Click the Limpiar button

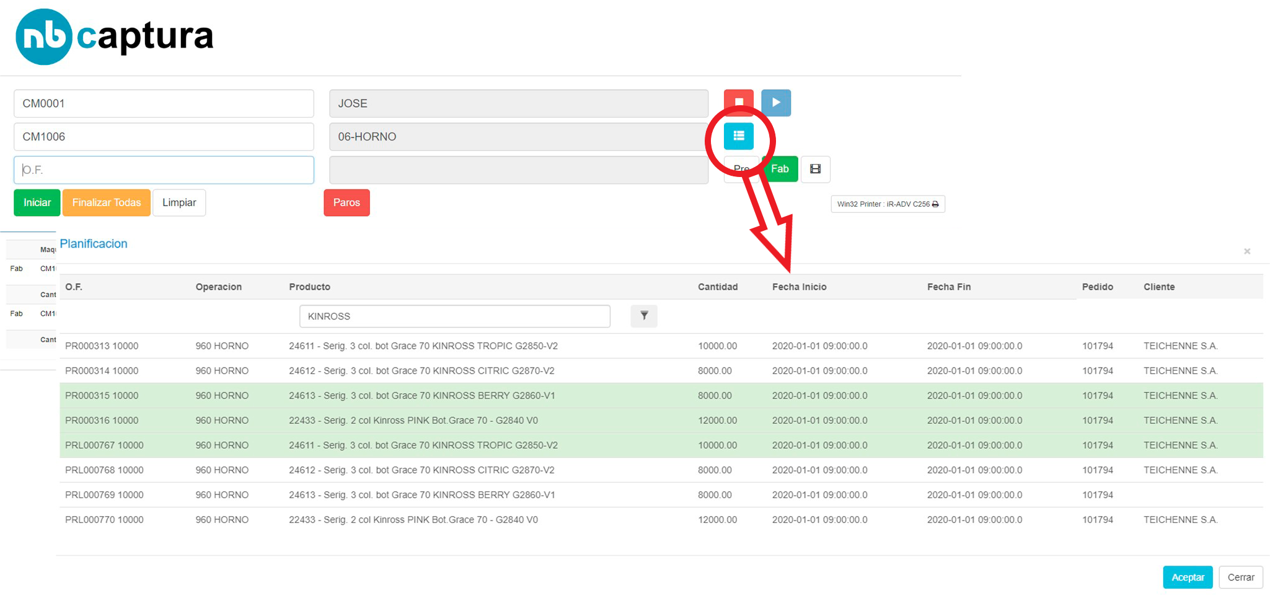(x=179, y=202)
